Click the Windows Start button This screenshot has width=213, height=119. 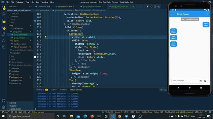click(3, 116)
